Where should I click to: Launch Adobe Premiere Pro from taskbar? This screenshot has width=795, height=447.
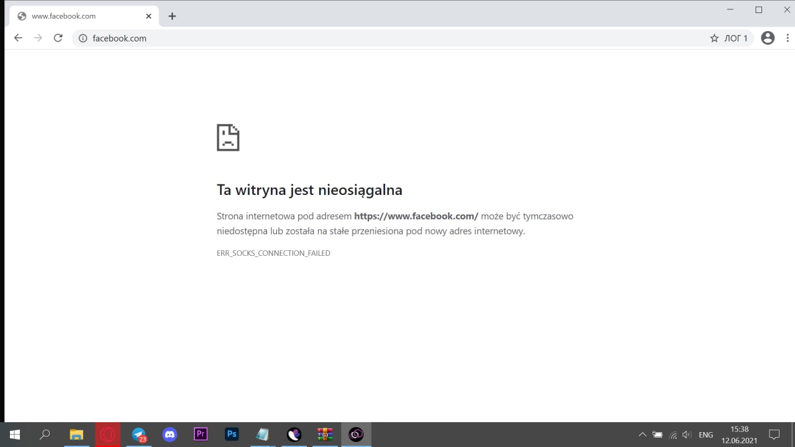tap(201, 435)
